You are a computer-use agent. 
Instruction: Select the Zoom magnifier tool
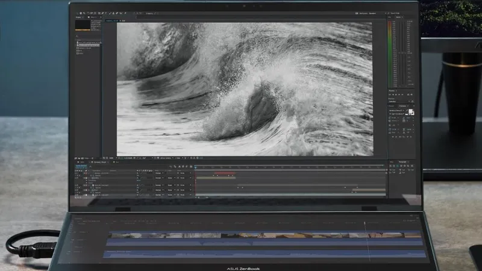point(84,13)
